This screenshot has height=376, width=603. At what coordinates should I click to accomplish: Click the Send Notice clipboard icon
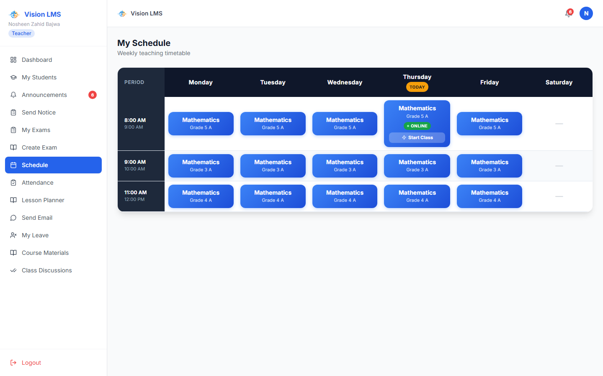(13, 112)
